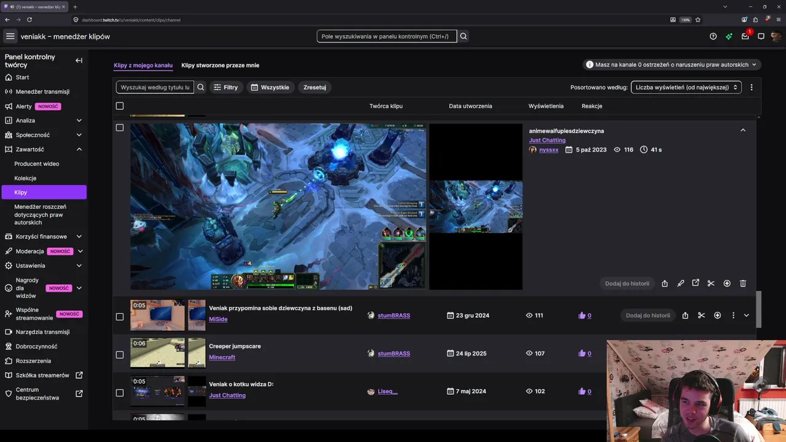Click scissors icon on Veniak przypomina row
This screenshot has height=442, width=786.
(x=701, y=316)
